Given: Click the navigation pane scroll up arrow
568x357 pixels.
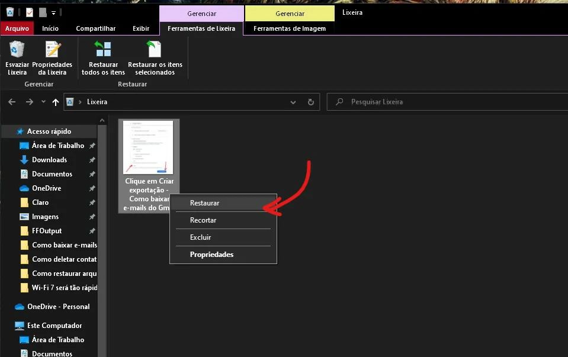Looking at the screenshot, I should [x=102, y=120].
